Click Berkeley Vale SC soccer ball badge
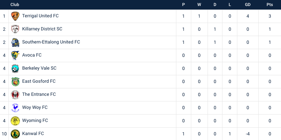281x140 pixels. tap(15, 68)
